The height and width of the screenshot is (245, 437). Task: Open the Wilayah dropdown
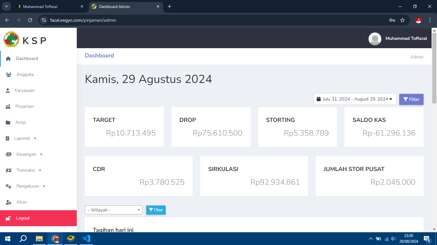tap(113, 210)
